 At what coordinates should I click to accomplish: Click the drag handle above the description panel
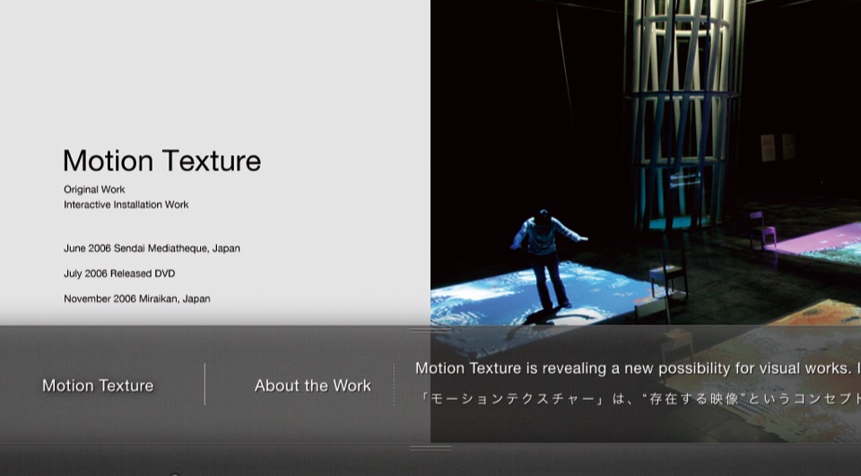point(430,331)
